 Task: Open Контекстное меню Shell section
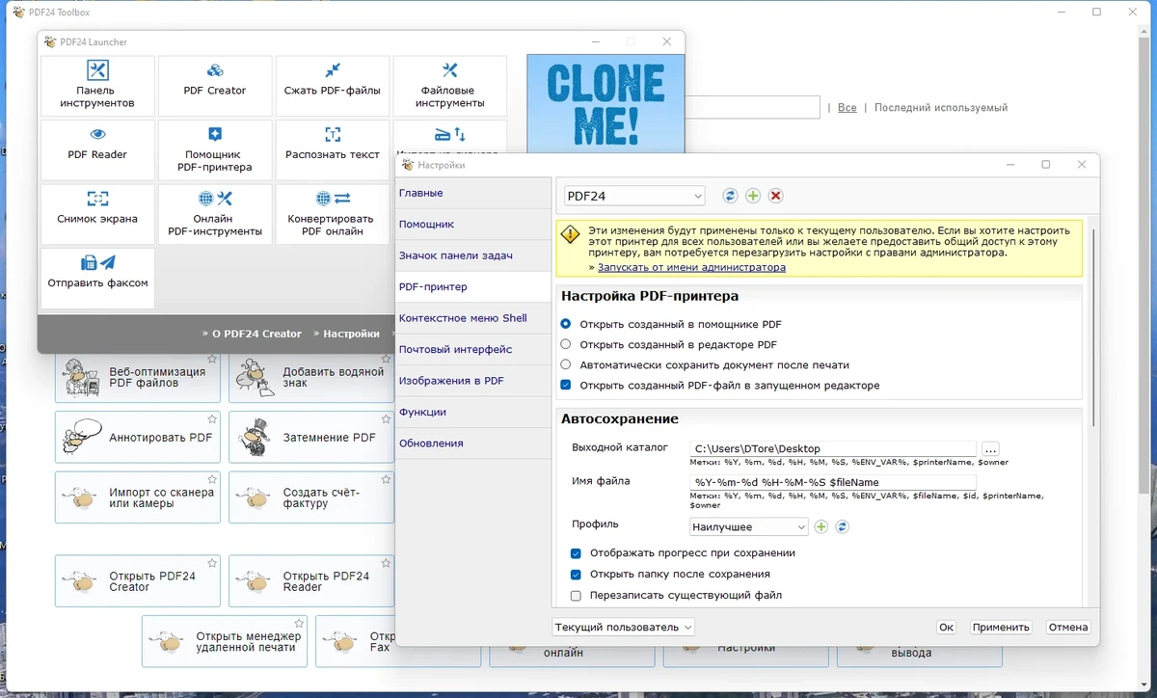tap(472, 318)
